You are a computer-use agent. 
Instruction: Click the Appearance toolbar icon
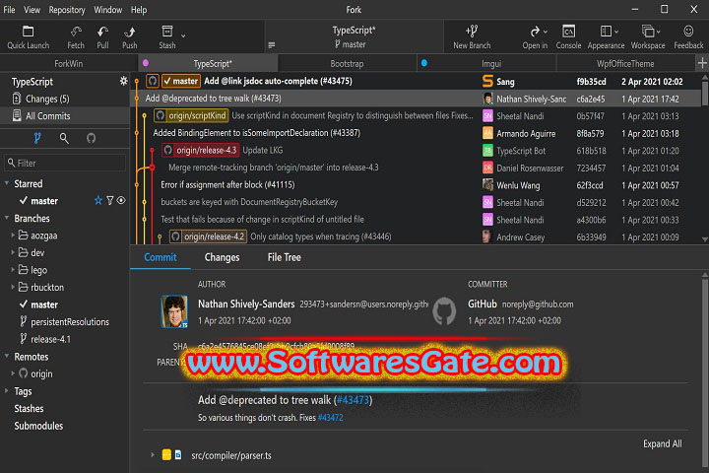606,37
